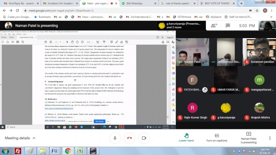
Task: Switch to vote of thanks speech tab
Action: pyautogui.click(x=178, y=3)
